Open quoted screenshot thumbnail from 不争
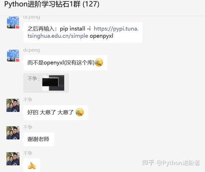The width and height of the screenshot is (205, 172). click(x=53, y=83)
